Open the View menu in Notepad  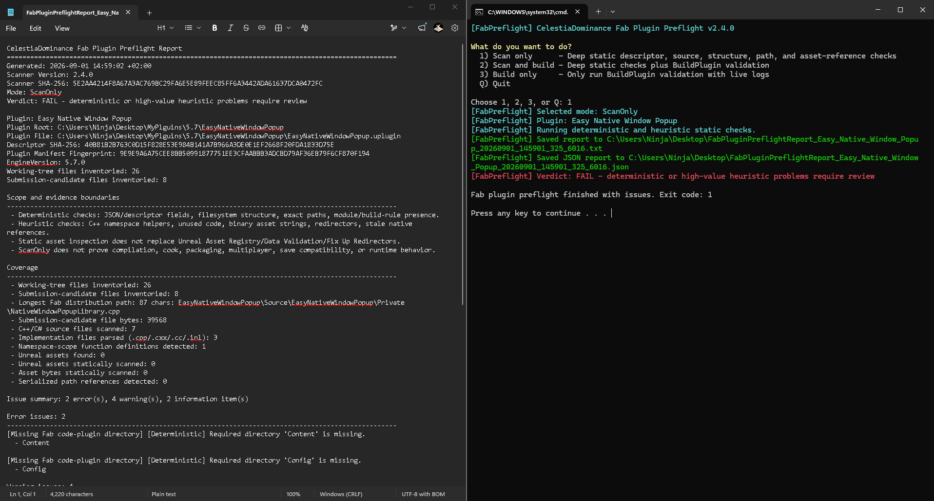(x=62, y=28)
